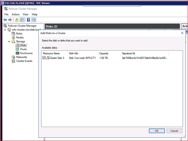Click the Pools tree icon

[x=18, y=49]
